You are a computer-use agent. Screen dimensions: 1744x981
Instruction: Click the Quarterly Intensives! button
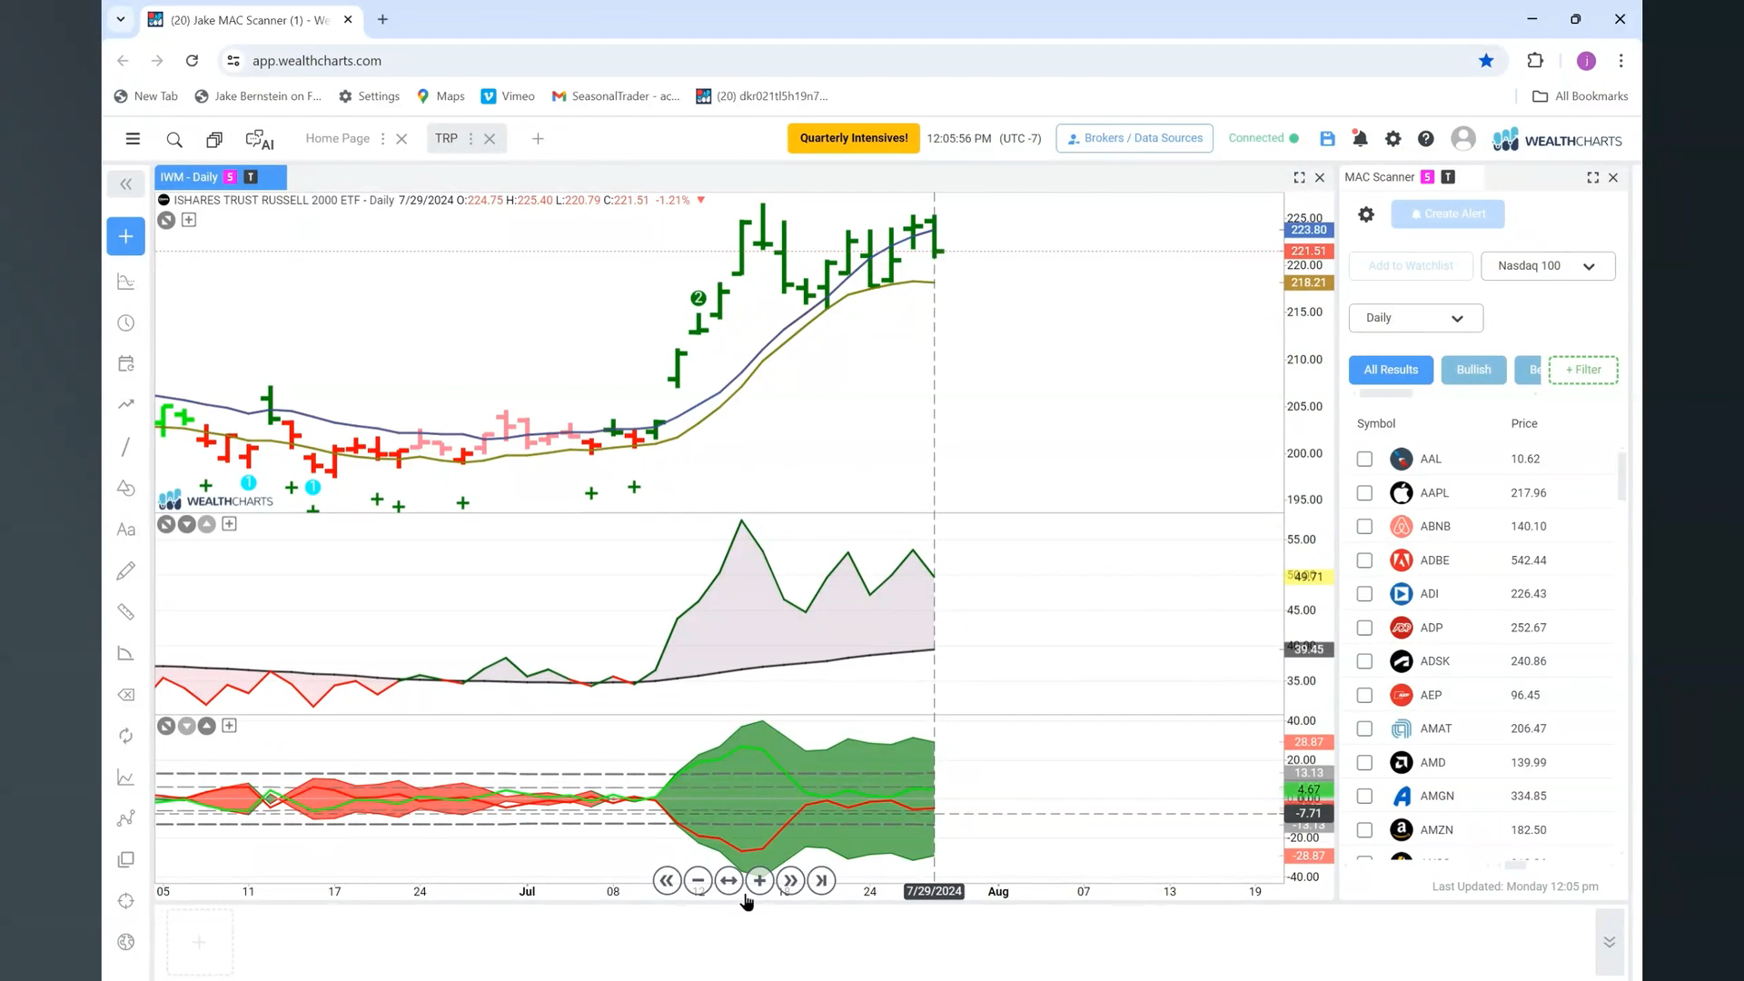(853, 138)
